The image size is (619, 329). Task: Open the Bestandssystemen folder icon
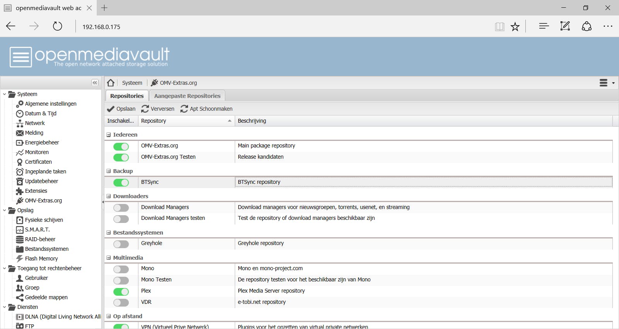point(20,249)
